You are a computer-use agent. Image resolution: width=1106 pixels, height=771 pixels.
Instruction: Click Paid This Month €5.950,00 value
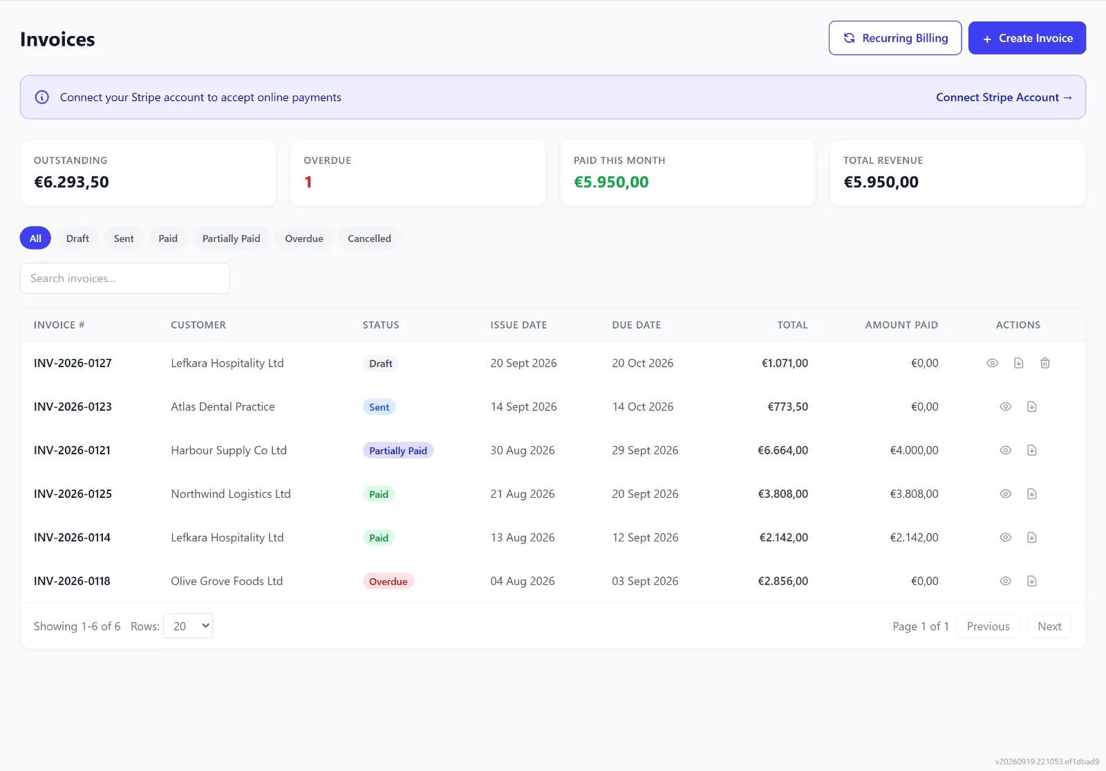coord(611,182)
